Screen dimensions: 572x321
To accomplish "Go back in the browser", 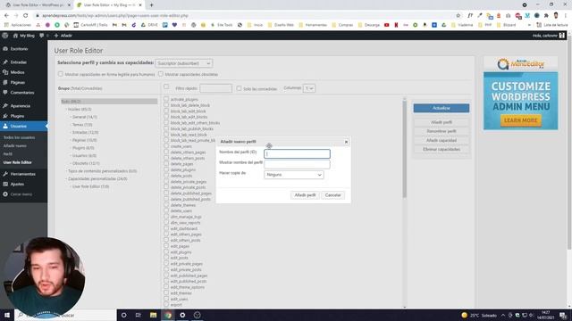I will pos(6,16).
